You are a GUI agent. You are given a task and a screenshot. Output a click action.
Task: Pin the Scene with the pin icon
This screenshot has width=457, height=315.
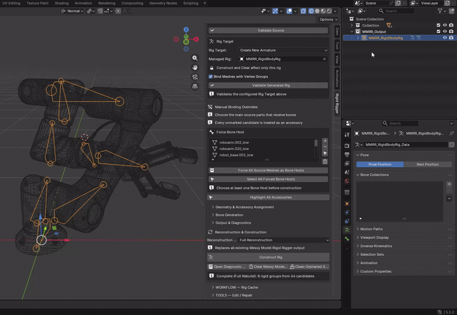[x=391, y=3]
